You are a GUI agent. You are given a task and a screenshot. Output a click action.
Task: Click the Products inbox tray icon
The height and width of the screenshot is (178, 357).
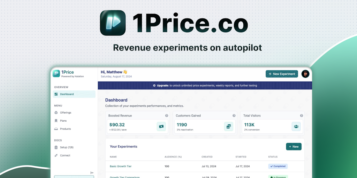[x=56, y=129]
